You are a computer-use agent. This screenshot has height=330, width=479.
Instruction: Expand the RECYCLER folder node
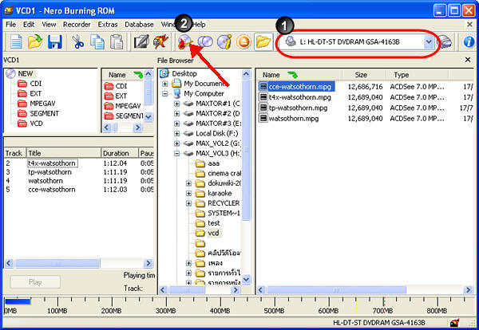pos(188,203)
